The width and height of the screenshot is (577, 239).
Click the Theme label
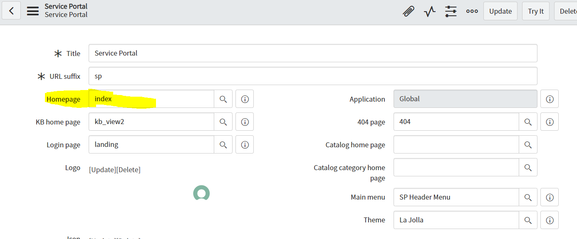coord(374,220)
